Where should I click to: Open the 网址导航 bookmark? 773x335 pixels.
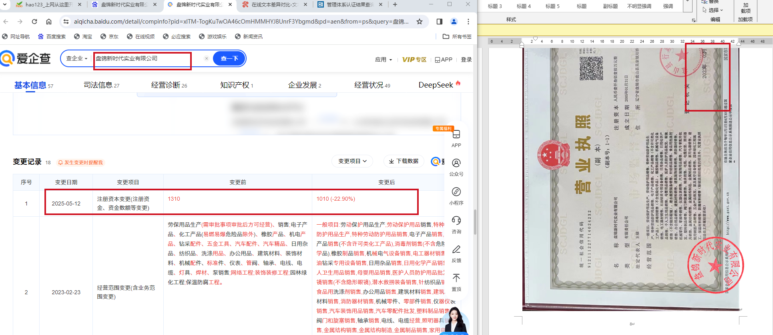coord(16,36)
